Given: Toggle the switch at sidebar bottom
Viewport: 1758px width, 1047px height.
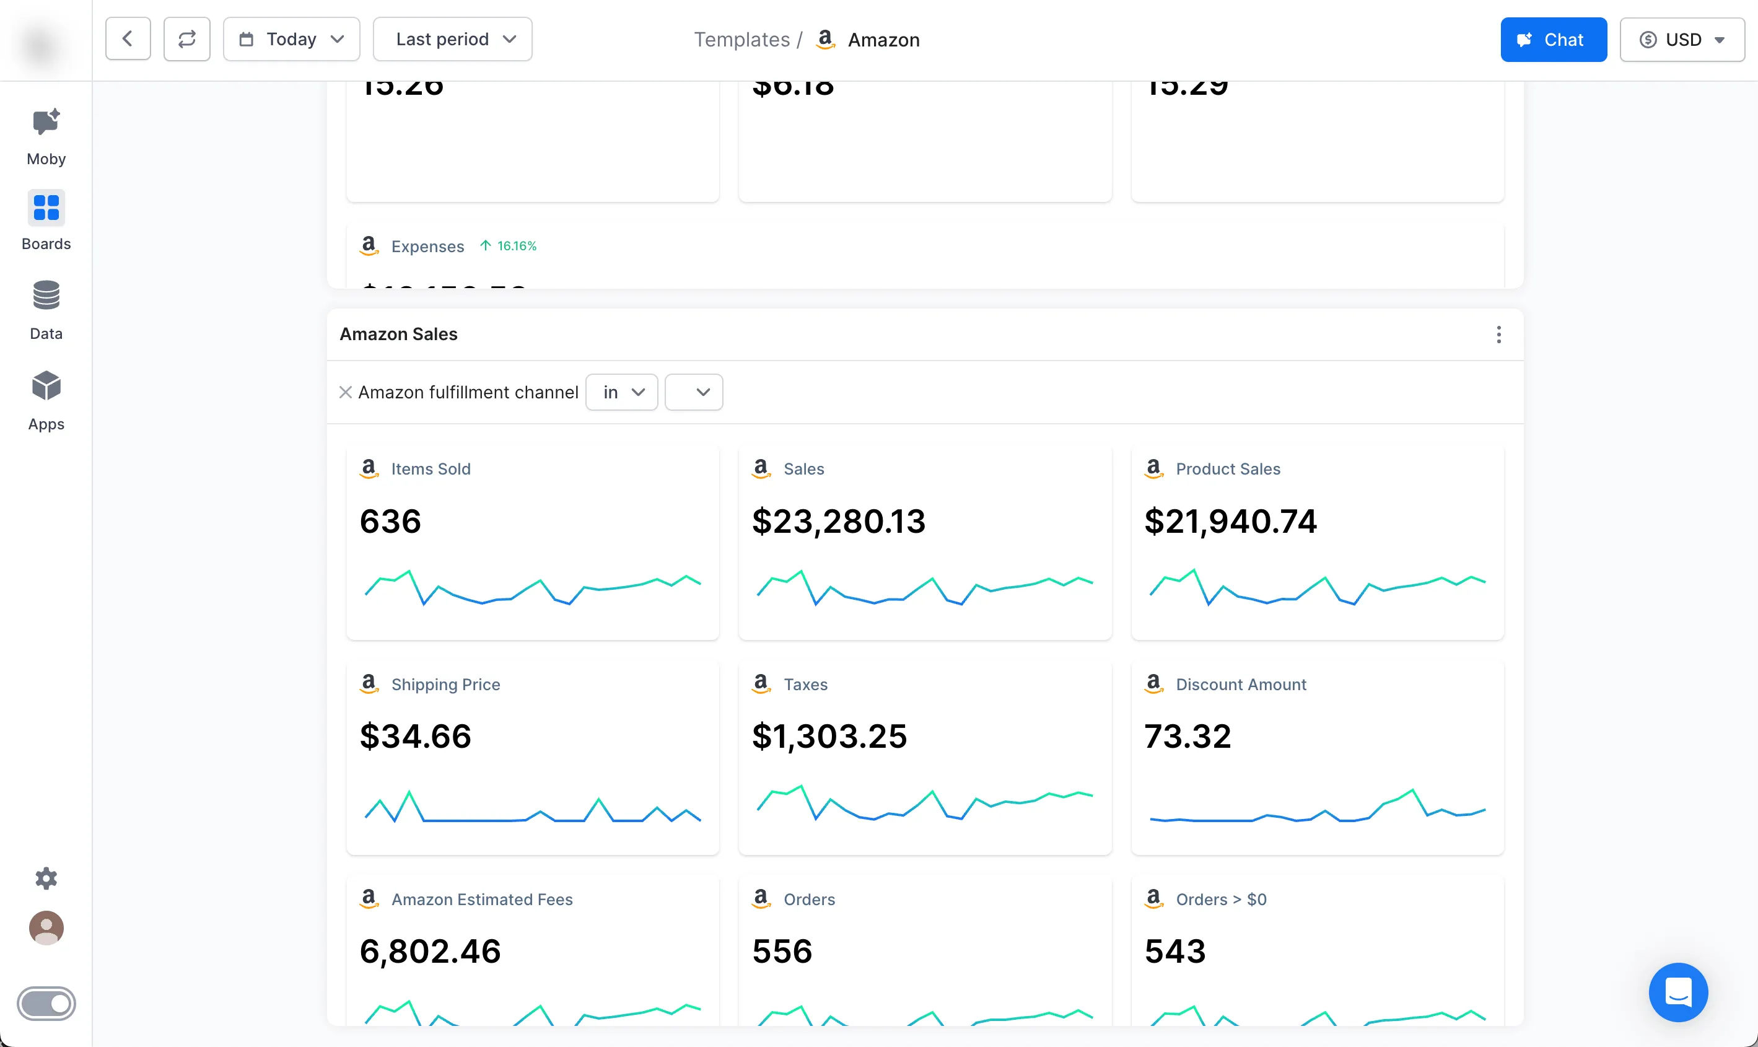Looking at the screenshot, I should pos(46,1003).
